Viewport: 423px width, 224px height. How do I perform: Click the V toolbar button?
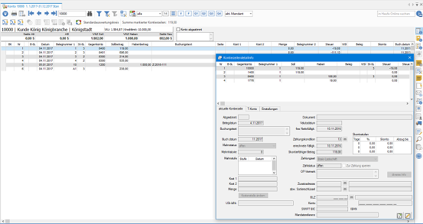(181, 13)
